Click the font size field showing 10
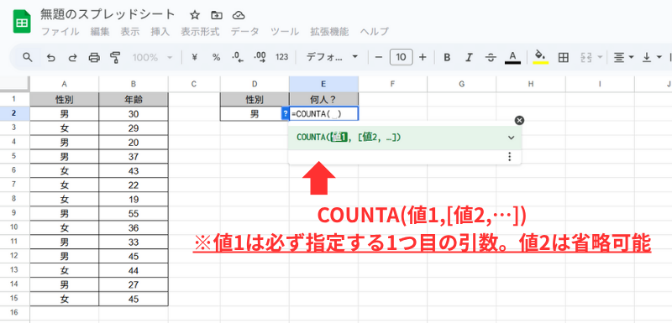The height and width of the screenshot is (323, 672). click(x=402, y=57)
